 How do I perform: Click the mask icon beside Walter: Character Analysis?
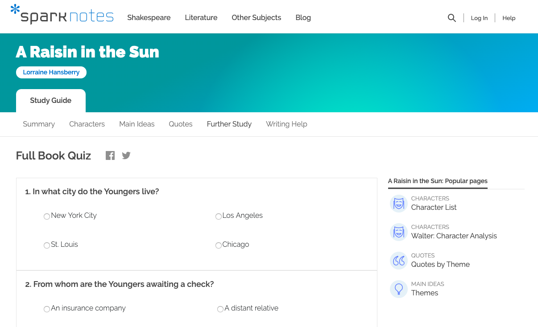[398, 232]
